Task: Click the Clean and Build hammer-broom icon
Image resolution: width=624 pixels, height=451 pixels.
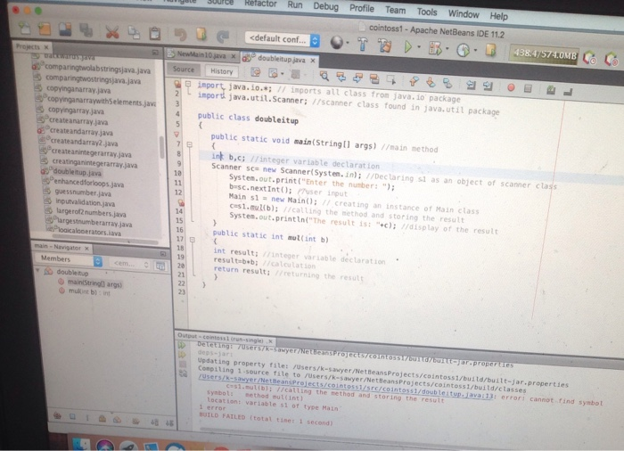Action: [384, 45]
